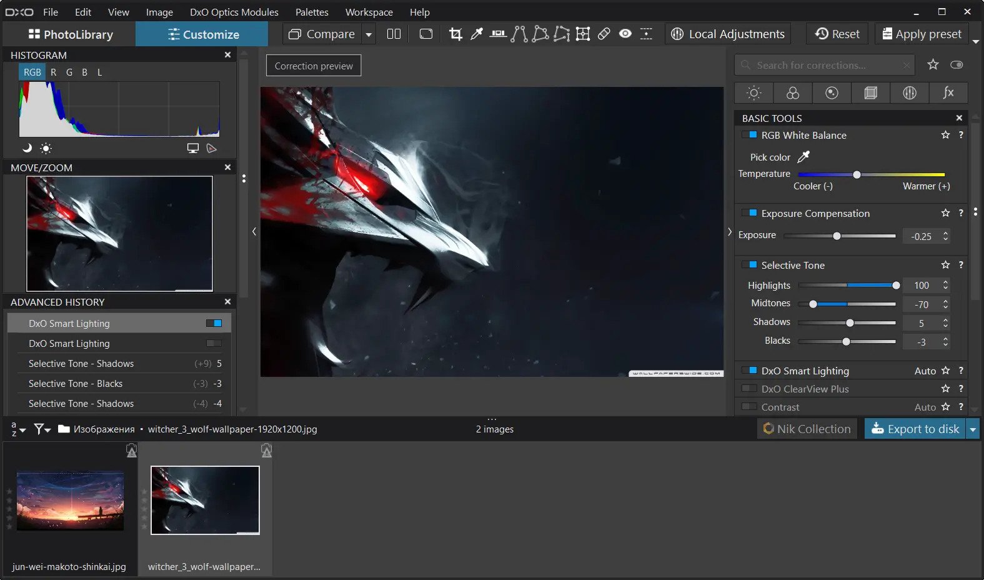
Task: Open the Color corrections tab
Action: point(793,93)
